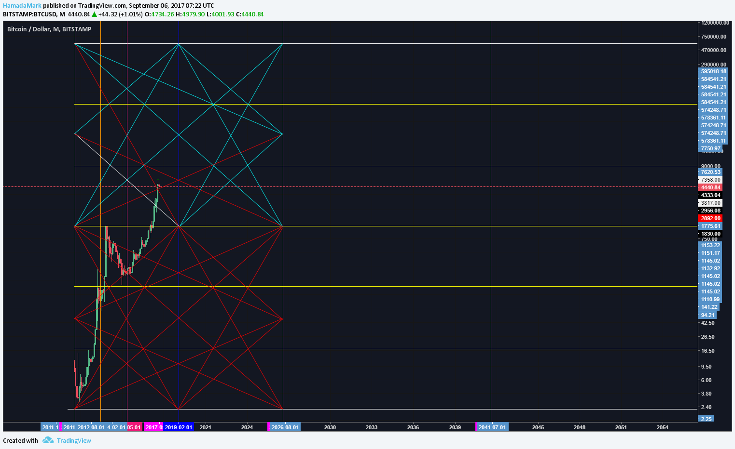This screenshot has height=449, width=735.
Task: Click the 1132.92 price label
Action: point(710,268)
